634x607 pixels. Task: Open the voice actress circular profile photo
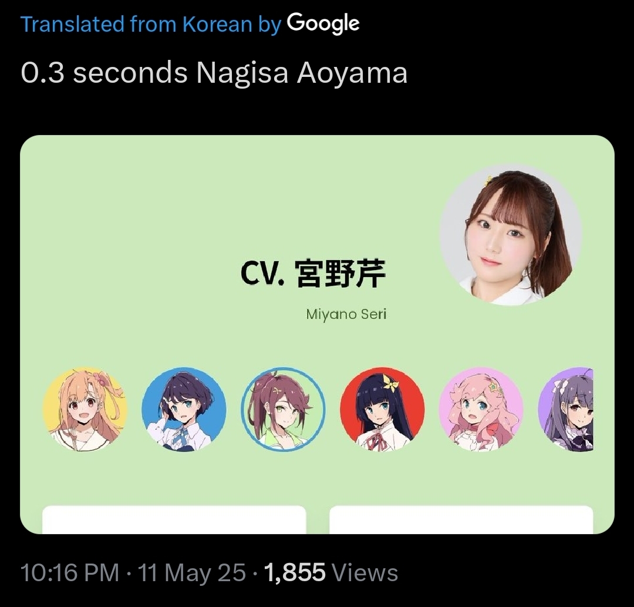511,235
